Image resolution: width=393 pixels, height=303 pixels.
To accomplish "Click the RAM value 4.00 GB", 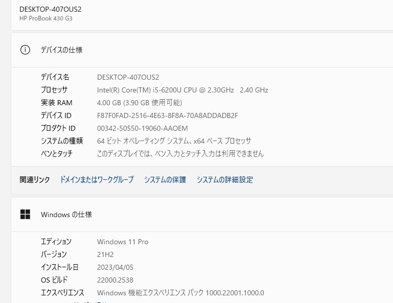I will click(x=140, y=103).
